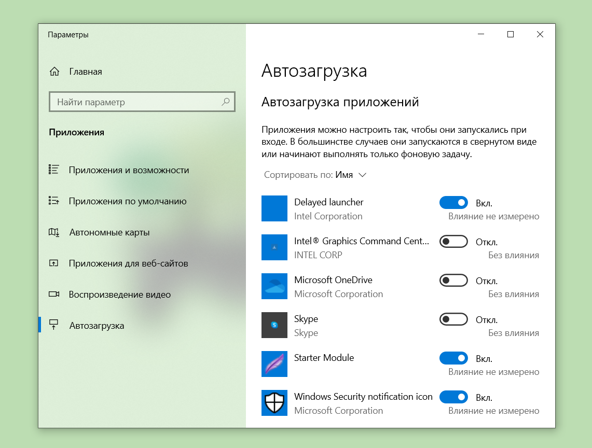Enable Intel Graphics Command Center toggle
The width and height of the screenshot is (592, 448).
coord(453,242)
